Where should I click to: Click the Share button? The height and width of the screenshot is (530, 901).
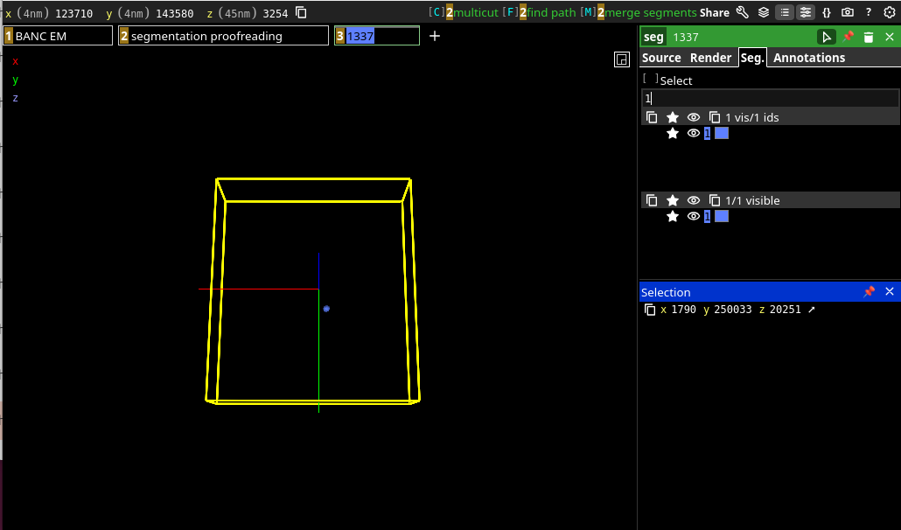coord(715,12)
